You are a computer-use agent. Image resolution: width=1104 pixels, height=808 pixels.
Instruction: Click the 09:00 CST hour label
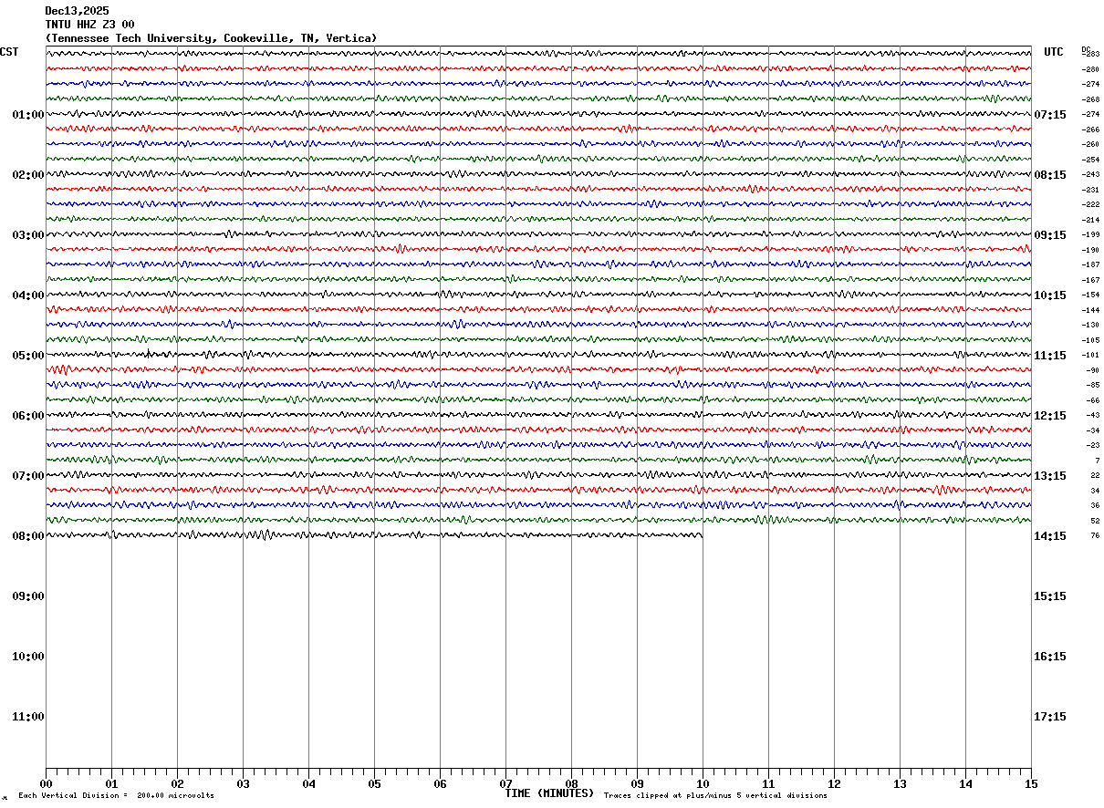pyautogui.click(x=28, y=596)
